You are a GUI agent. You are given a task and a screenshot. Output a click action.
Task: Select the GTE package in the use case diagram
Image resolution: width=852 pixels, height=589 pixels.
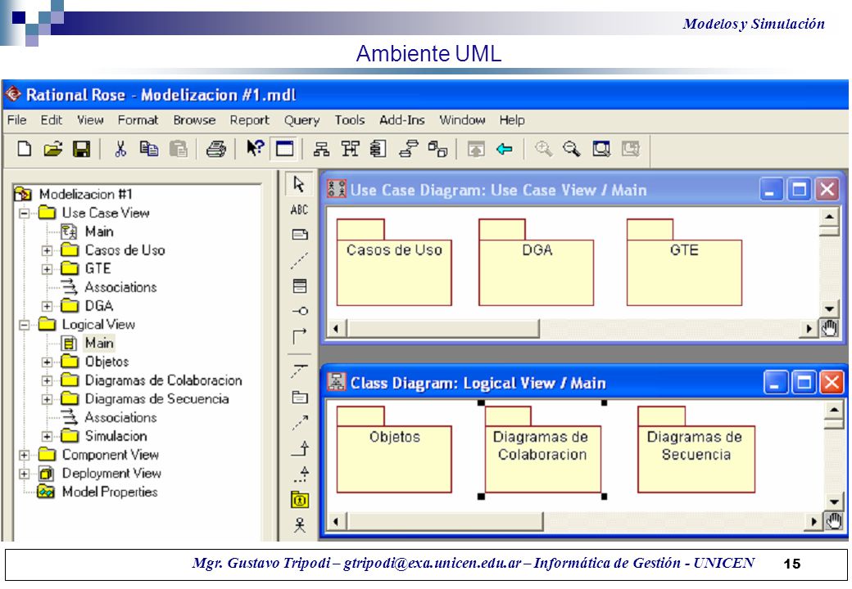[684, 263]
